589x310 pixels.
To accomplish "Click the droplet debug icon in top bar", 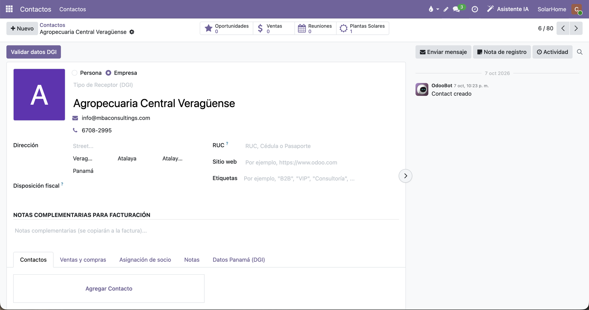I will (431, 9).
